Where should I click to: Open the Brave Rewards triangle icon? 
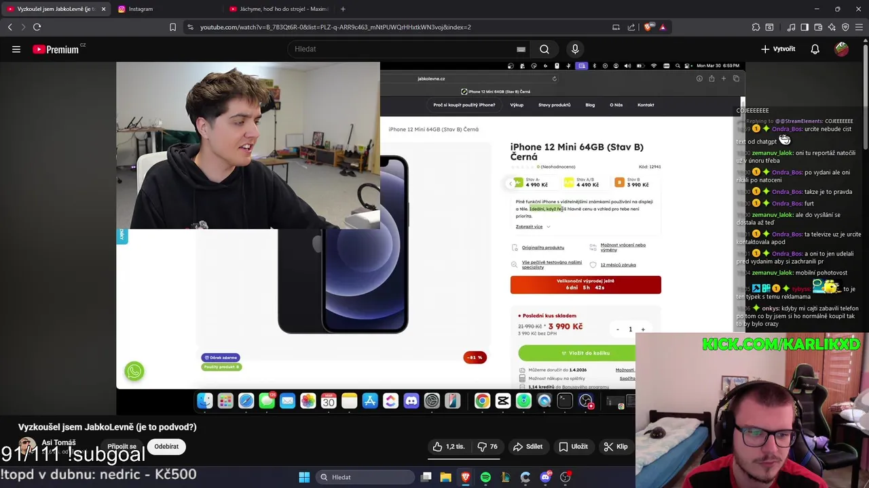pos(663,27)
